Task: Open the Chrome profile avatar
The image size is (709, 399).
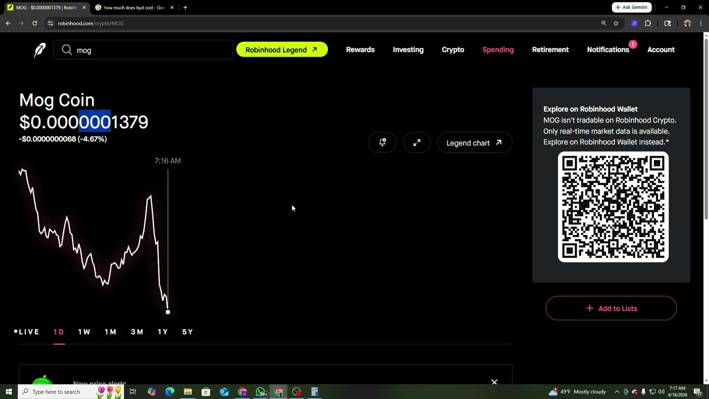Action: coord(687,23)
